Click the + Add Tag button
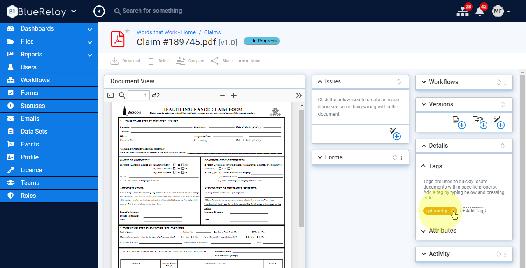 473,211
